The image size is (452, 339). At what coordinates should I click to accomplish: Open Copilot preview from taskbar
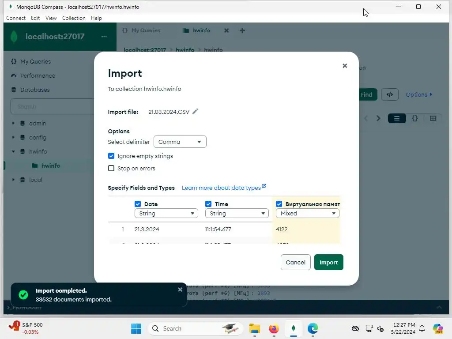pyautogui.click(x=438, y=328)
